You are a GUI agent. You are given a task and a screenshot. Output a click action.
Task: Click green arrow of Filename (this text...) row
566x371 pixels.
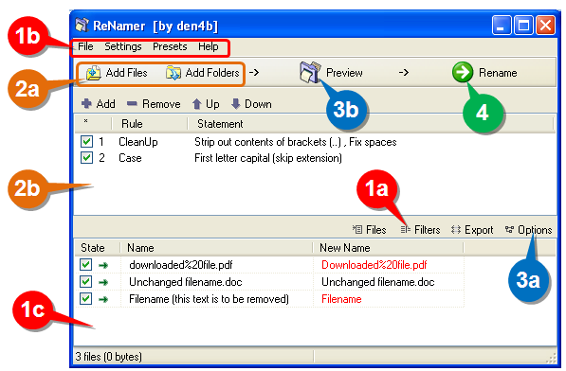[103, 299]
